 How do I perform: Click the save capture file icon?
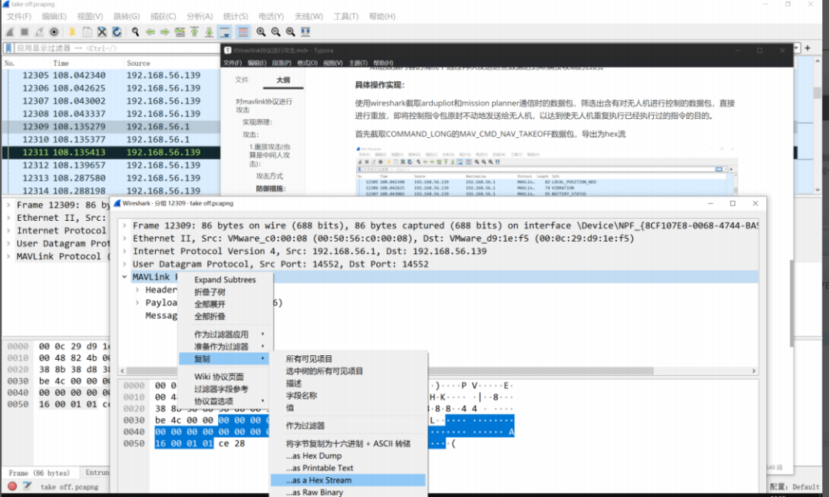pyautogui.click(x=88, y=32)
